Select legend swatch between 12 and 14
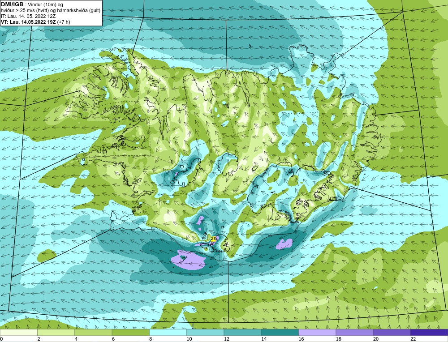The image size is (448, 342). tap(242, 332)
